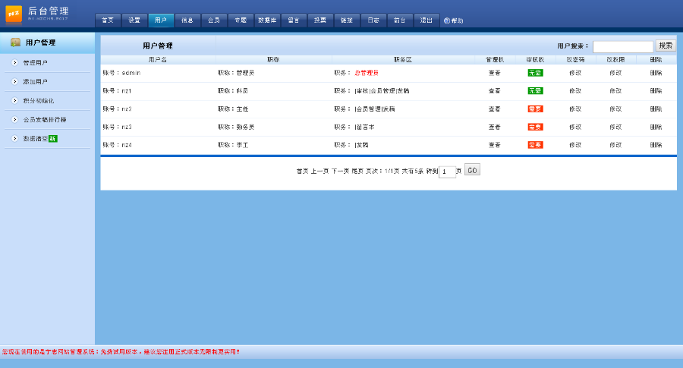The image size is (683, 368).
Task: Open 管理用户 in the sidebar
Action: pos(35,63)
